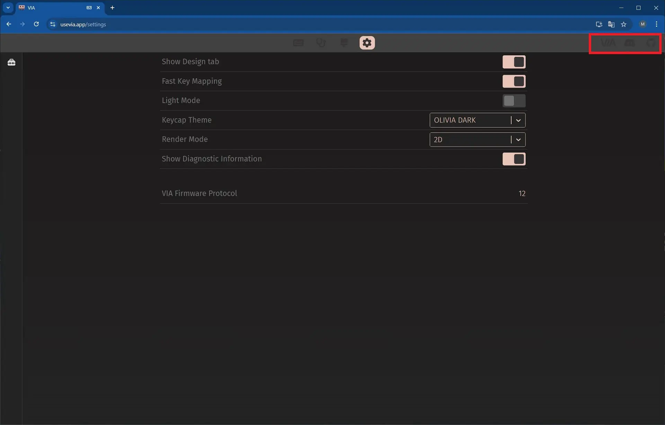Open the Design brush tab

click(344, 43)
